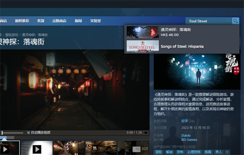
Task: Toggle fullscreen on the video player
Action: [146, 133]
